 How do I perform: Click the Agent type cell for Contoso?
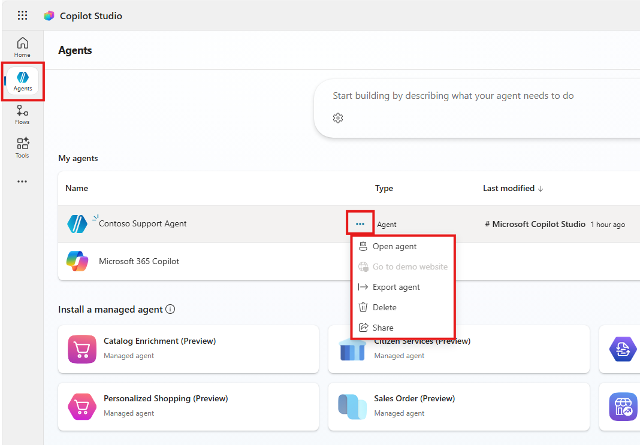(x=387, y=225)
